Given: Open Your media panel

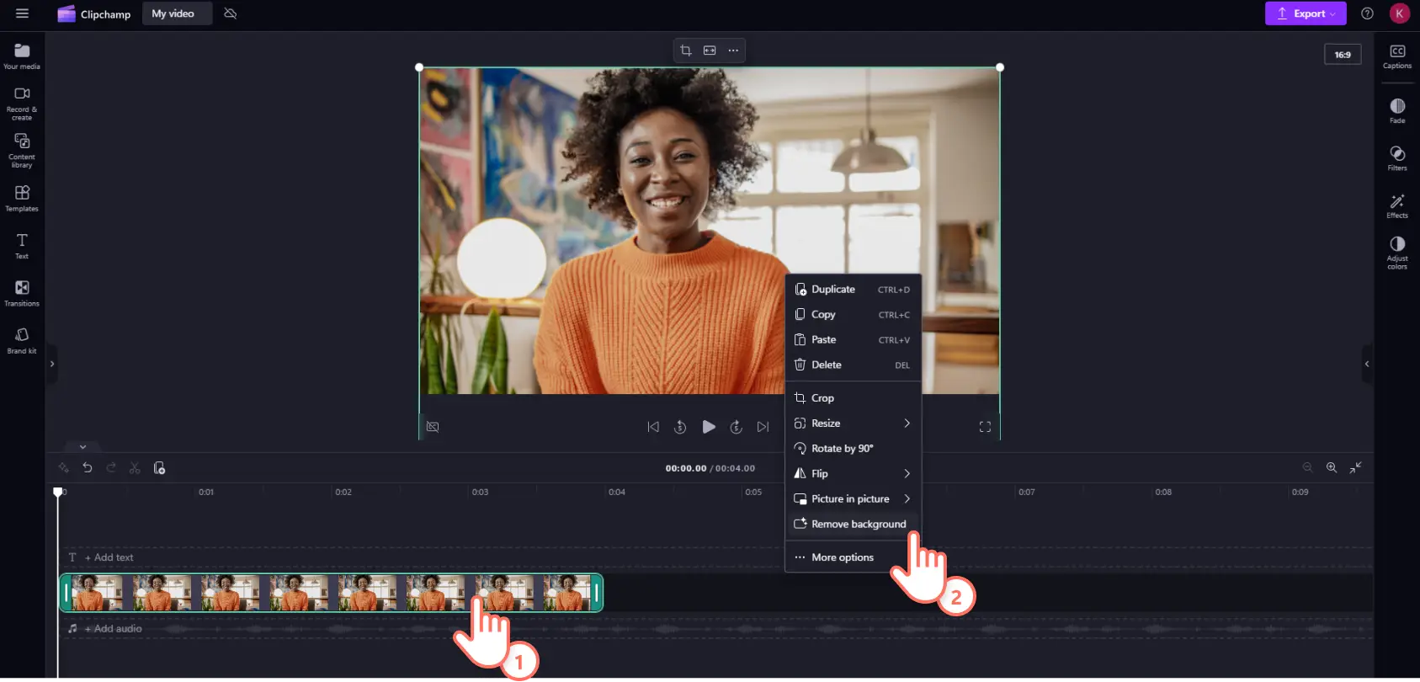Looking at the screenshot, I should coord(22,56).
